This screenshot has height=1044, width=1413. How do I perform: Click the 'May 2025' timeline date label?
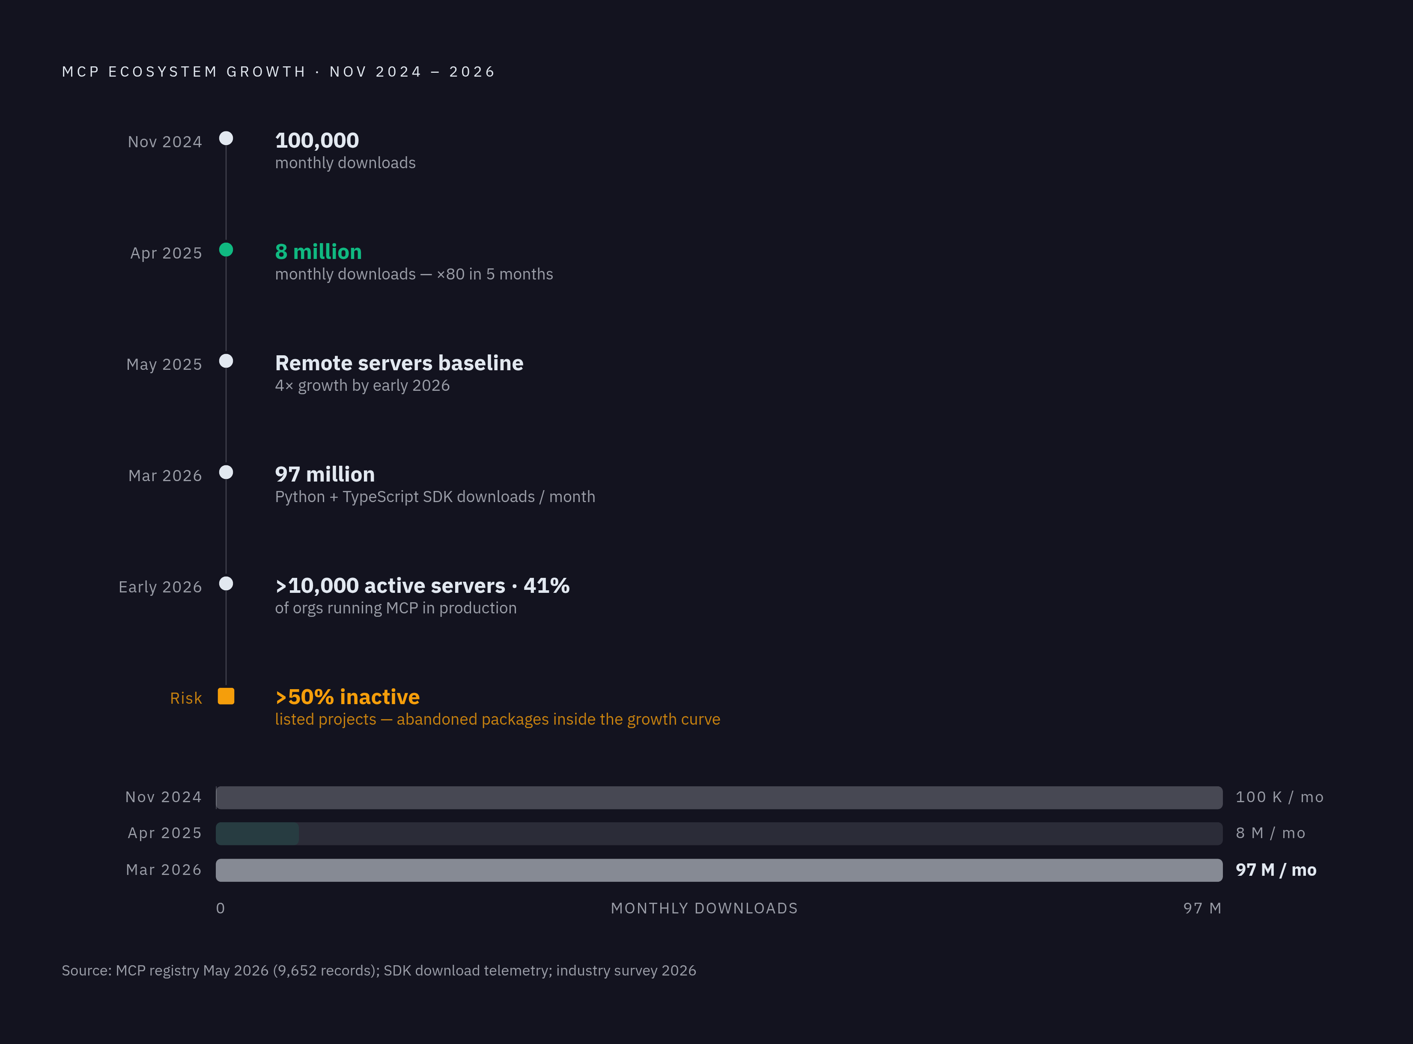pyautogui.click(x=164, y=364)
